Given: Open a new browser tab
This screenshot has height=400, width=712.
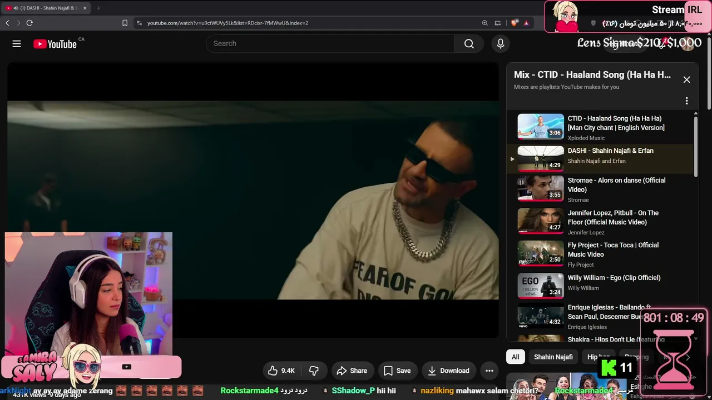Looking at the screenshot, I should [98, 8].
